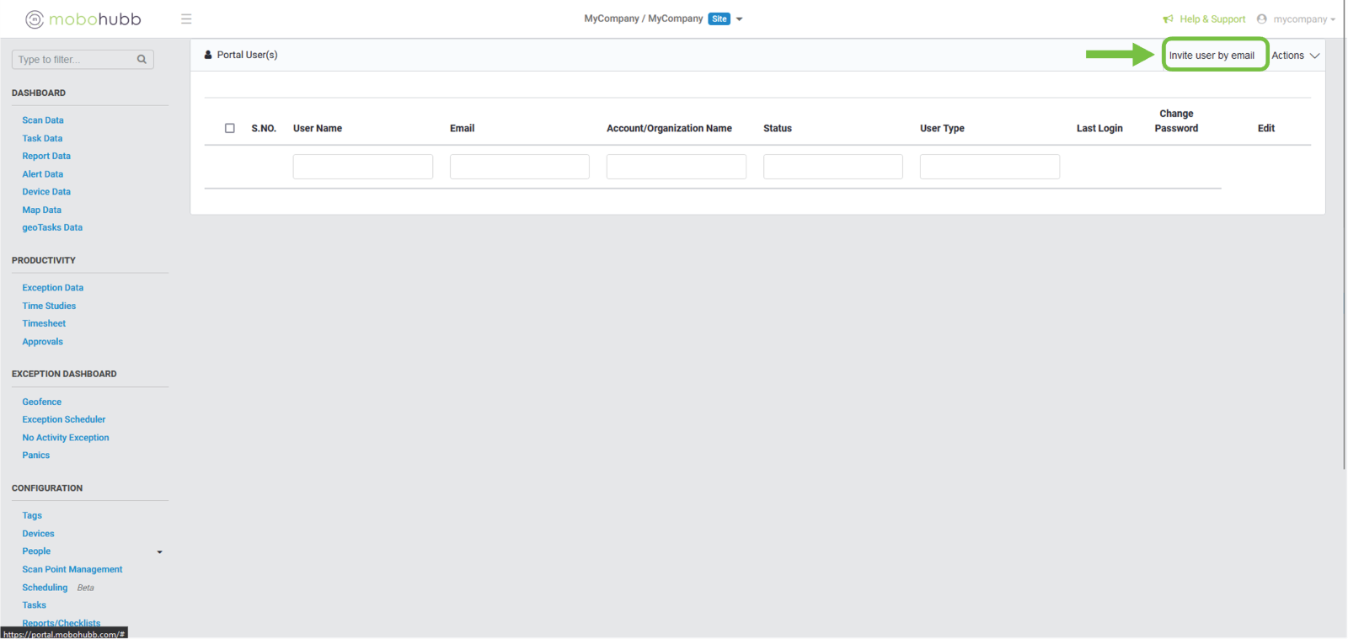This screenshot has height=639, width=1348.
Task: Toggle the hamburger sidebar menu icon
Action: [x=186, y=19]
